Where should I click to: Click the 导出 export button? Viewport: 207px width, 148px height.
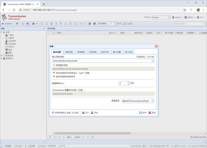coord(94,113)
